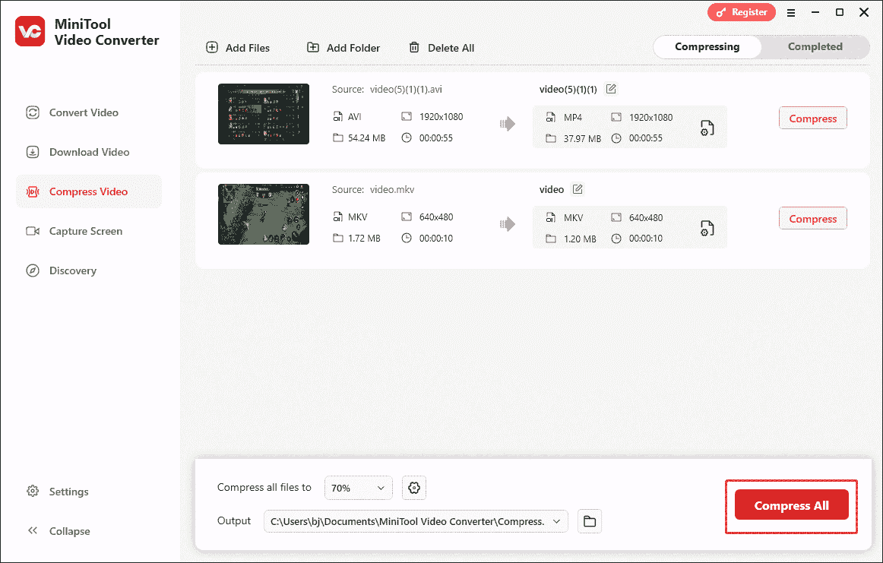Open compression settings gear beside 70%
The width and height of the screenshot is (883, 563).
pos(414,488)
